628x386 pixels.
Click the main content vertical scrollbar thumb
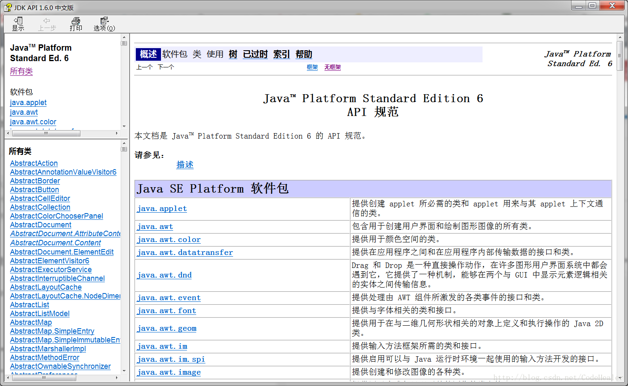(620, 56)
